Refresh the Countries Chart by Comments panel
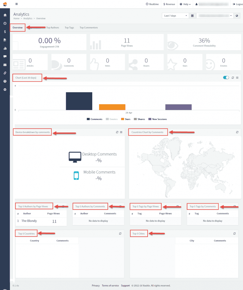The width and height of the screenshot is (243, 290). click(x=237, y=132)
